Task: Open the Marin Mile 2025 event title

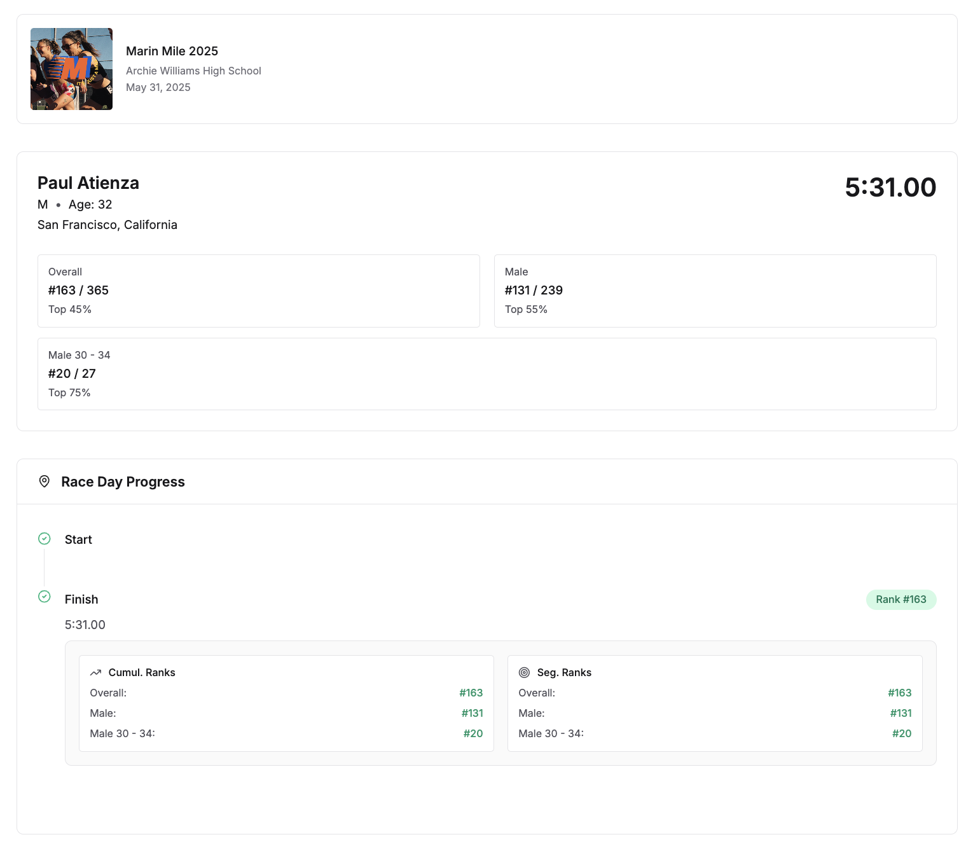Action: 172,51
